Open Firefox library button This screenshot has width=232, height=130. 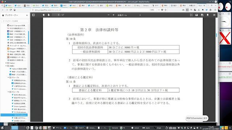click(183, 10)
